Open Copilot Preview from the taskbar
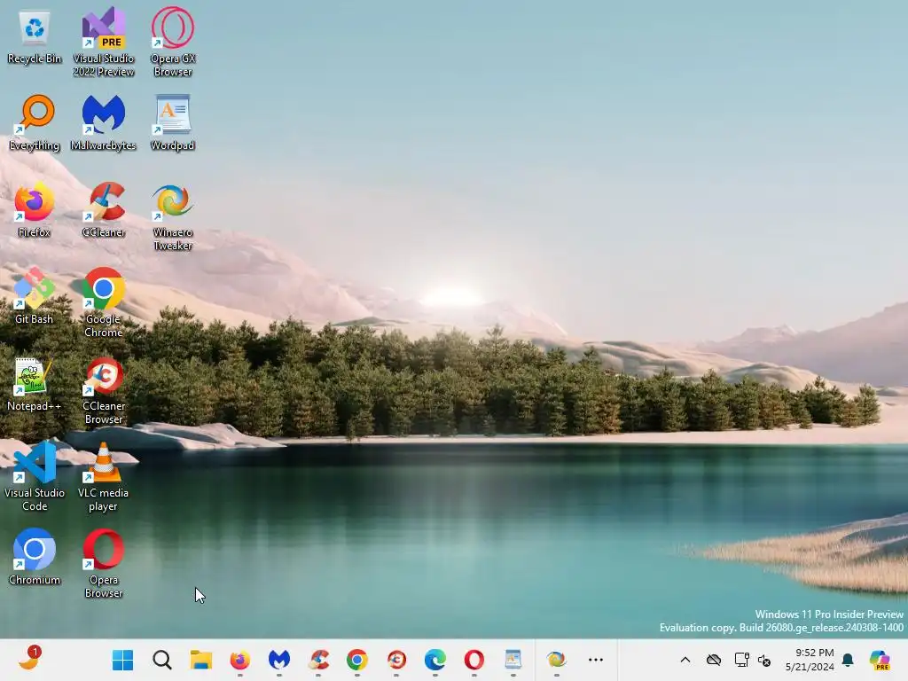This screenshot has width=908, height=681. point(879,660)
